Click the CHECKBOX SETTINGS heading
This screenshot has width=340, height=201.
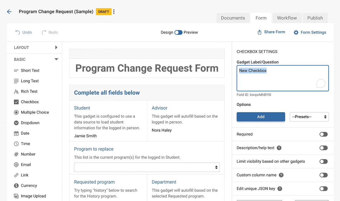click(257, 52)
